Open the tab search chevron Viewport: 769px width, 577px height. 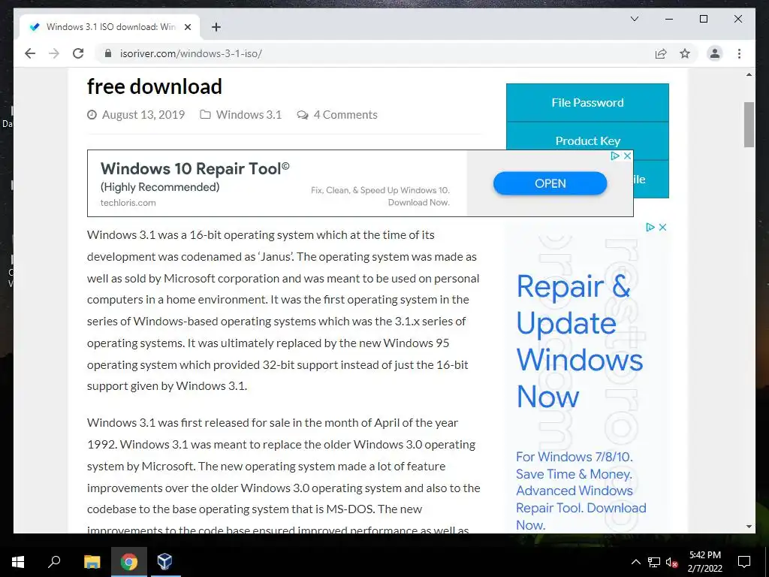[634, 19]
